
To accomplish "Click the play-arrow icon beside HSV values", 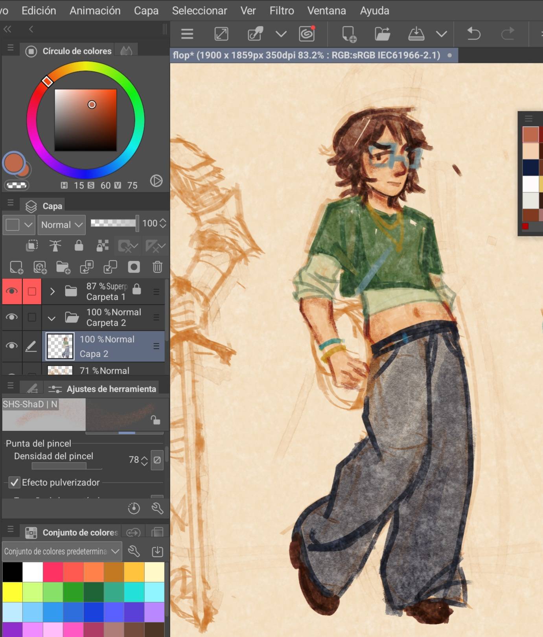I will tap(156, 181).
